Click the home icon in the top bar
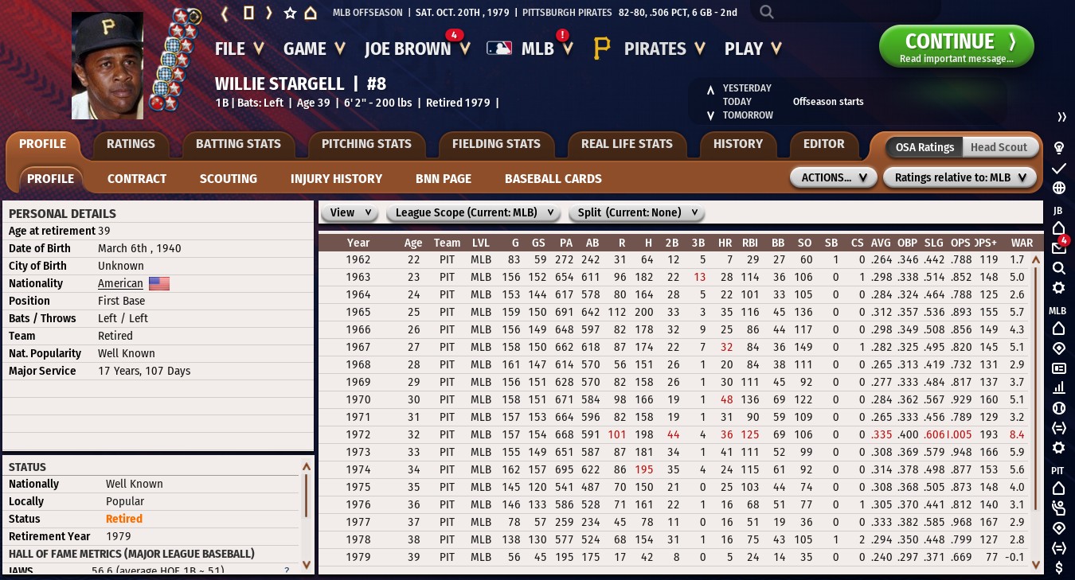Image resolution: width=1075 pixels, height=580 pixels. click(x=311, y=13)
